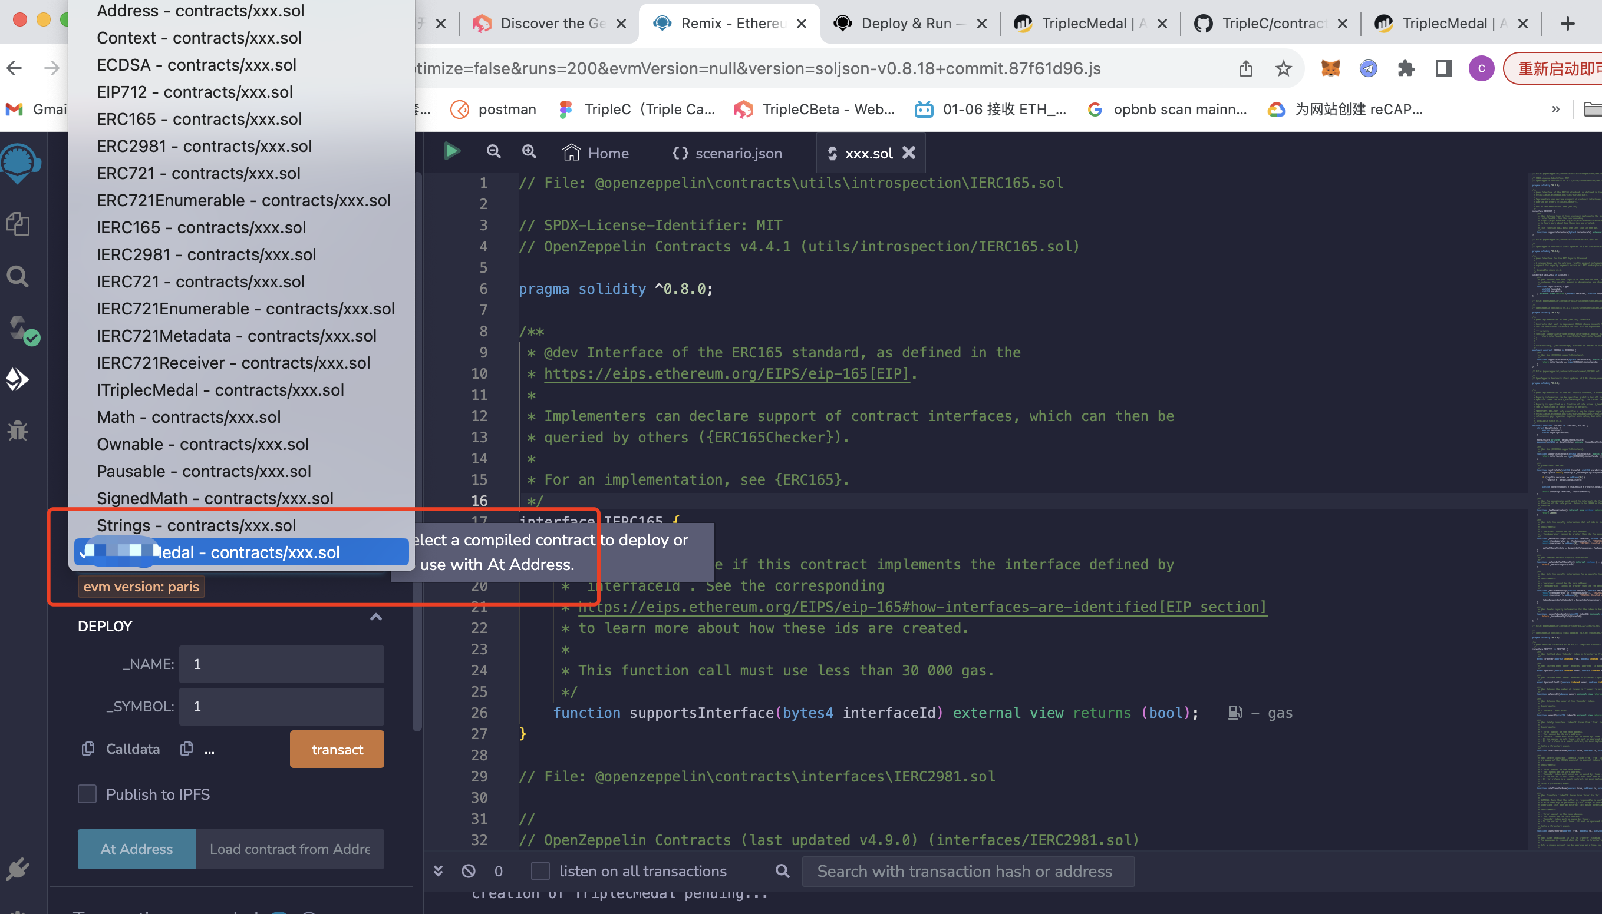
Task: Click the At Address button
Action: (136, 849)
